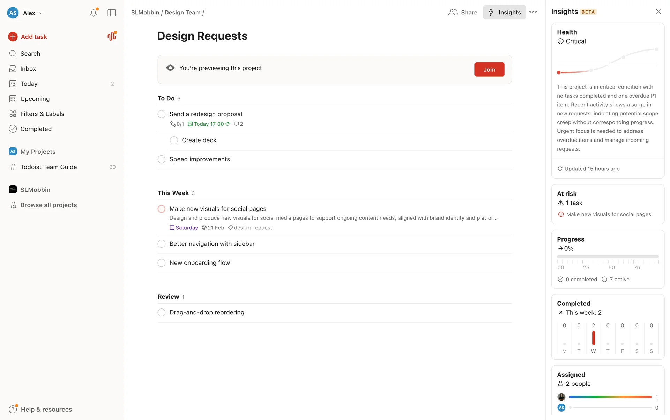This screenshot has height=420, width=670.
Task: Mark Create deck subtask as done
Action: [174, 140]
